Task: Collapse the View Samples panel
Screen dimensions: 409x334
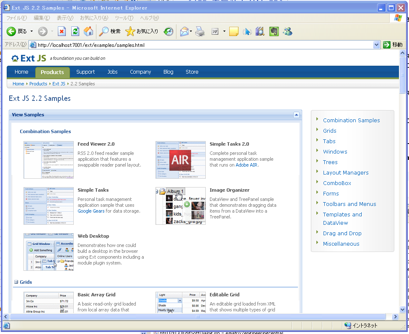Action: coord(296,115)
